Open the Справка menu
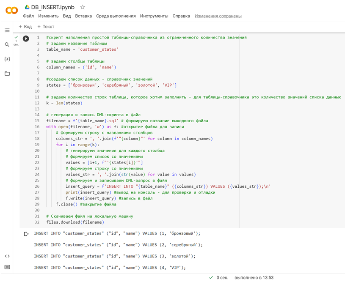This screenshot has width=345, height=282. pos(181,16)
